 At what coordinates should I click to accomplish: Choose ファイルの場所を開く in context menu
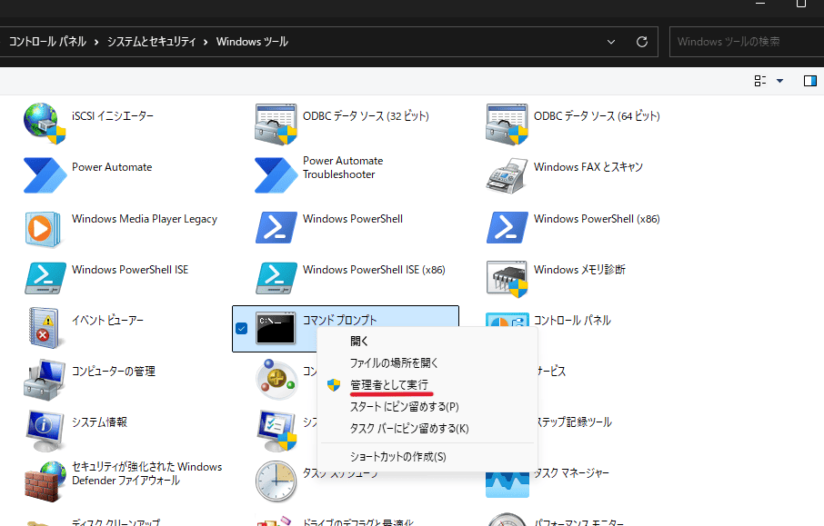(x=427, y=362)
